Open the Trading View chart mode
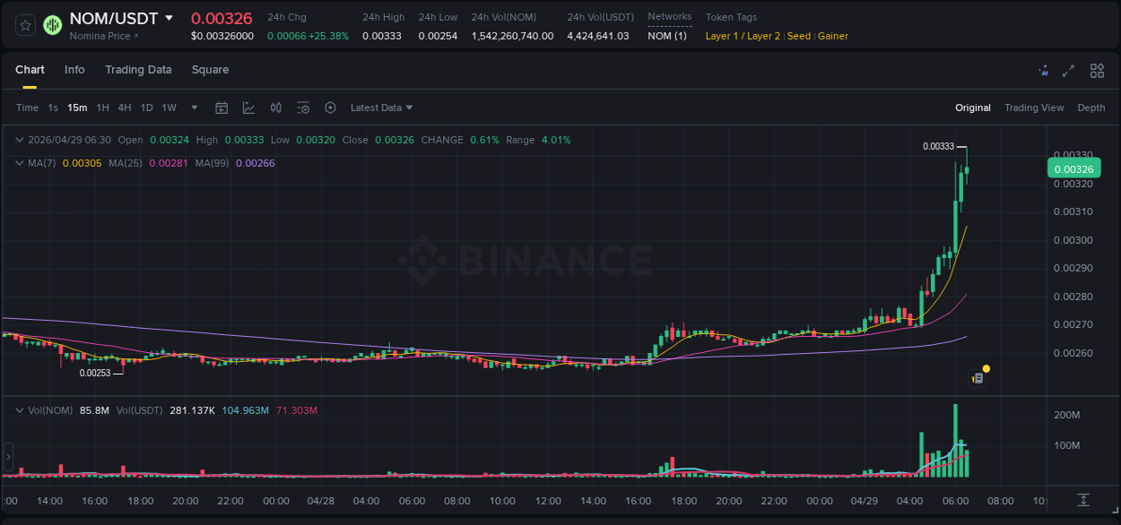This screenshot has height=525, width=1121. (1034, 108)
